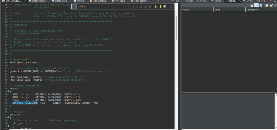Click the Value column header
277x130 pixels.
click(x=230, y=10)
